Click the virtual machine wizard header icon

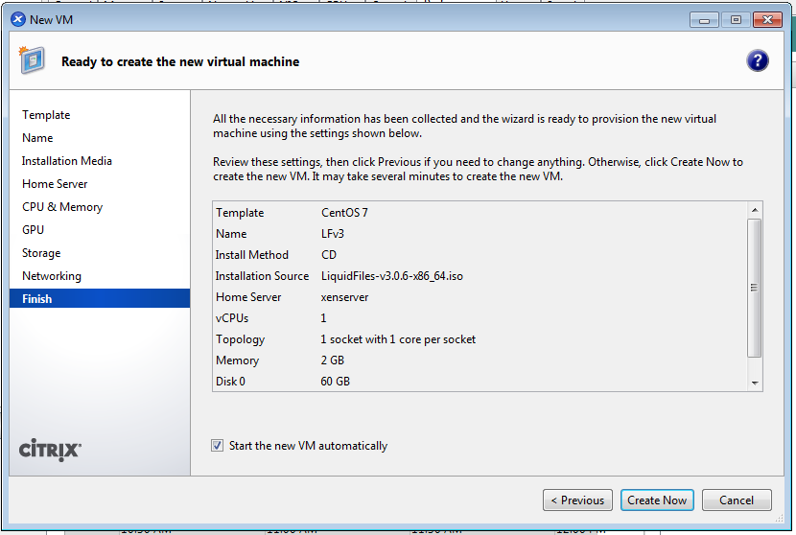coord(32,61)
